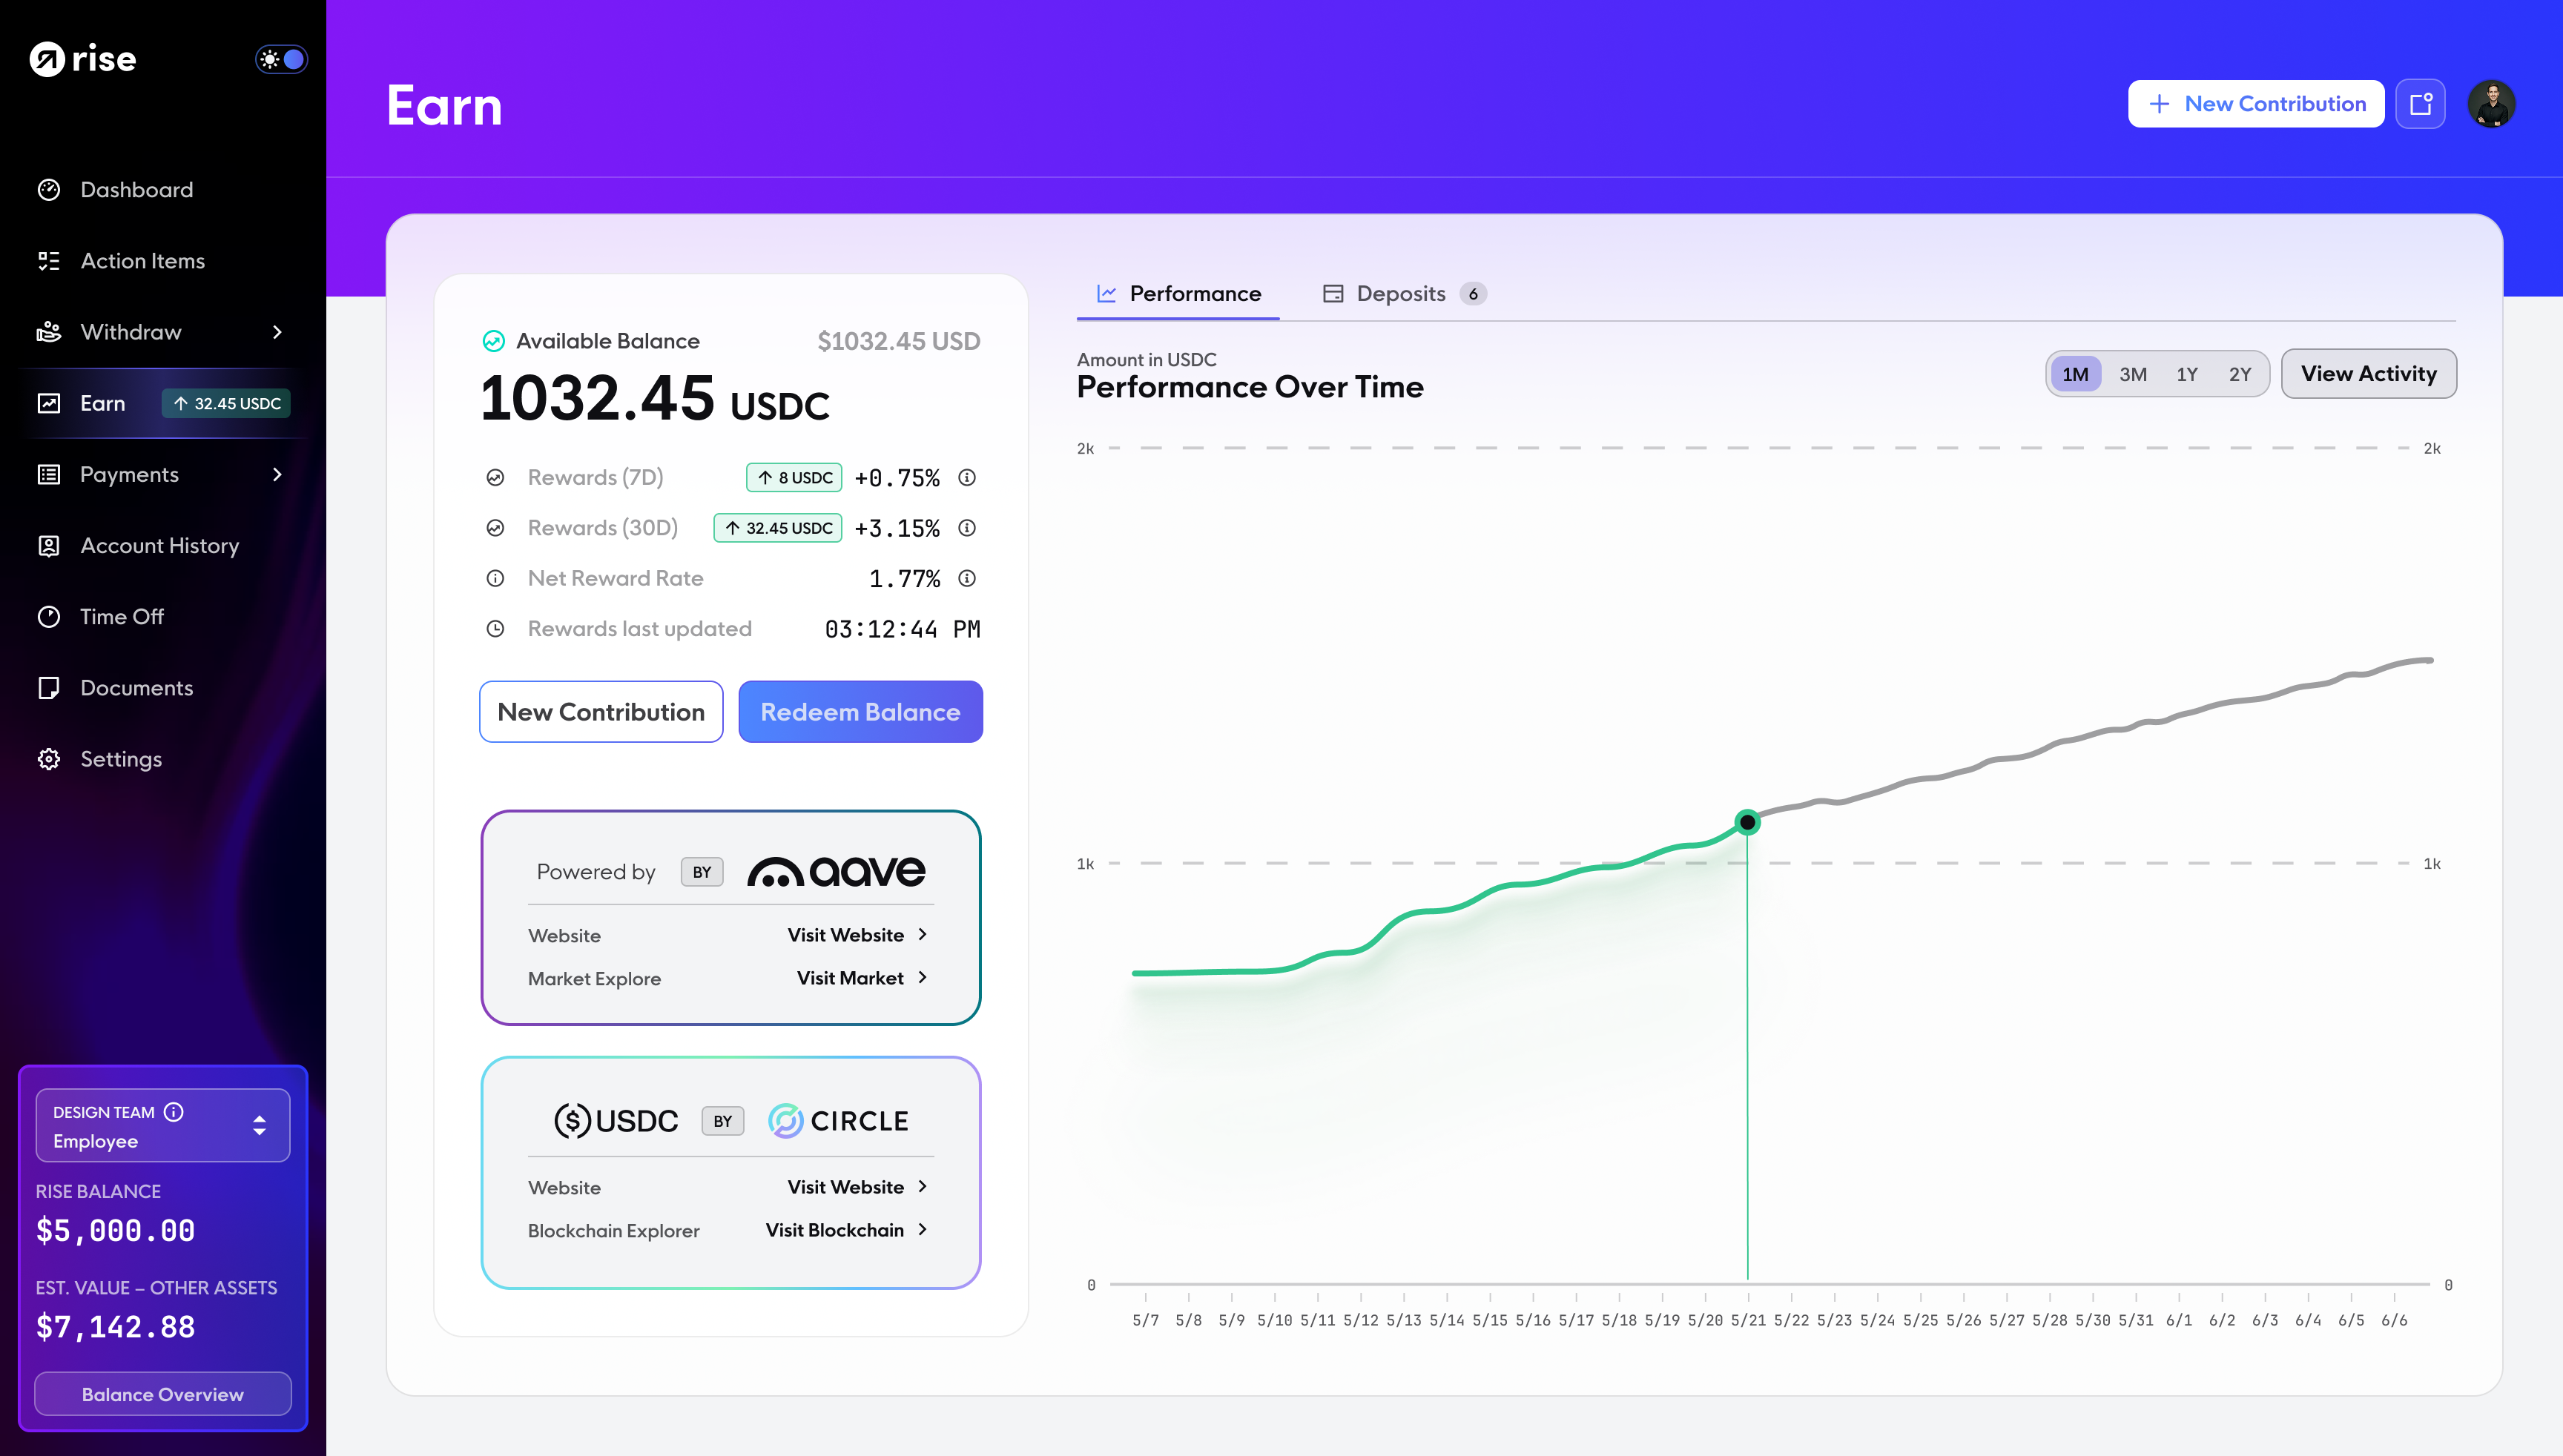Viewport: 2563px width, 1456px height.
Task: Expand the Payments submenu chevron
Action: 277,474
